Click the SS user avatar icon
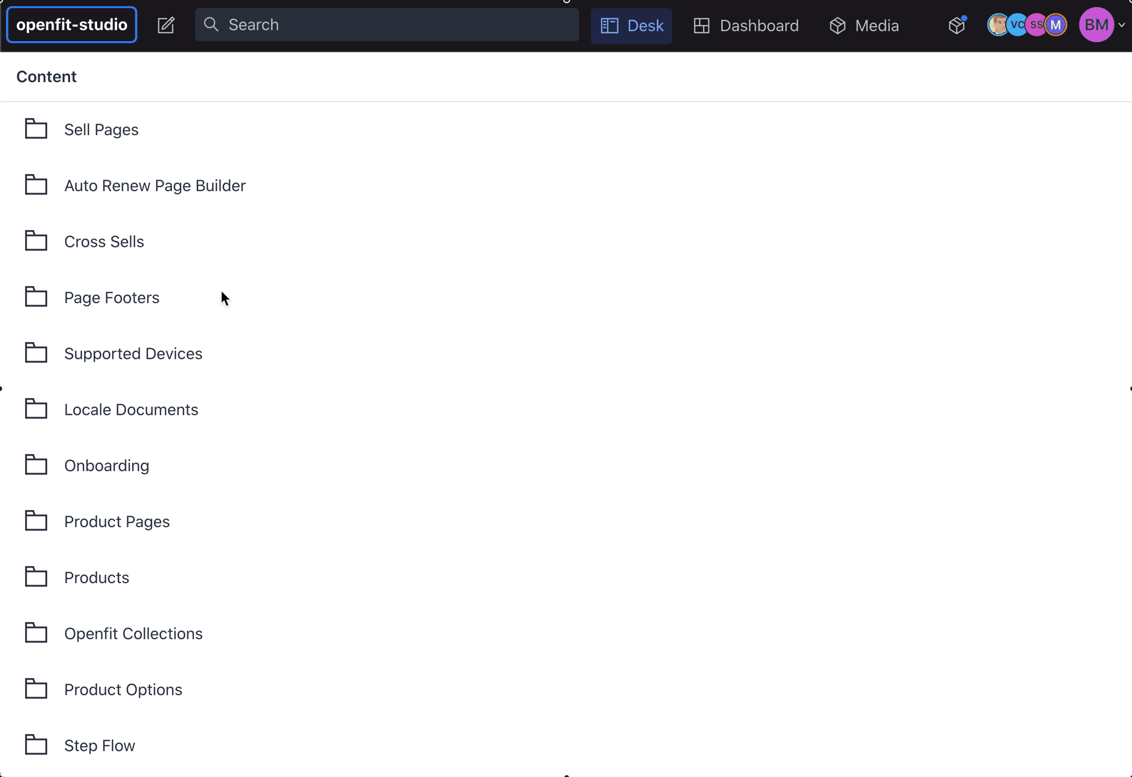The image size is (1132, 777). (x=1036, y=24)
